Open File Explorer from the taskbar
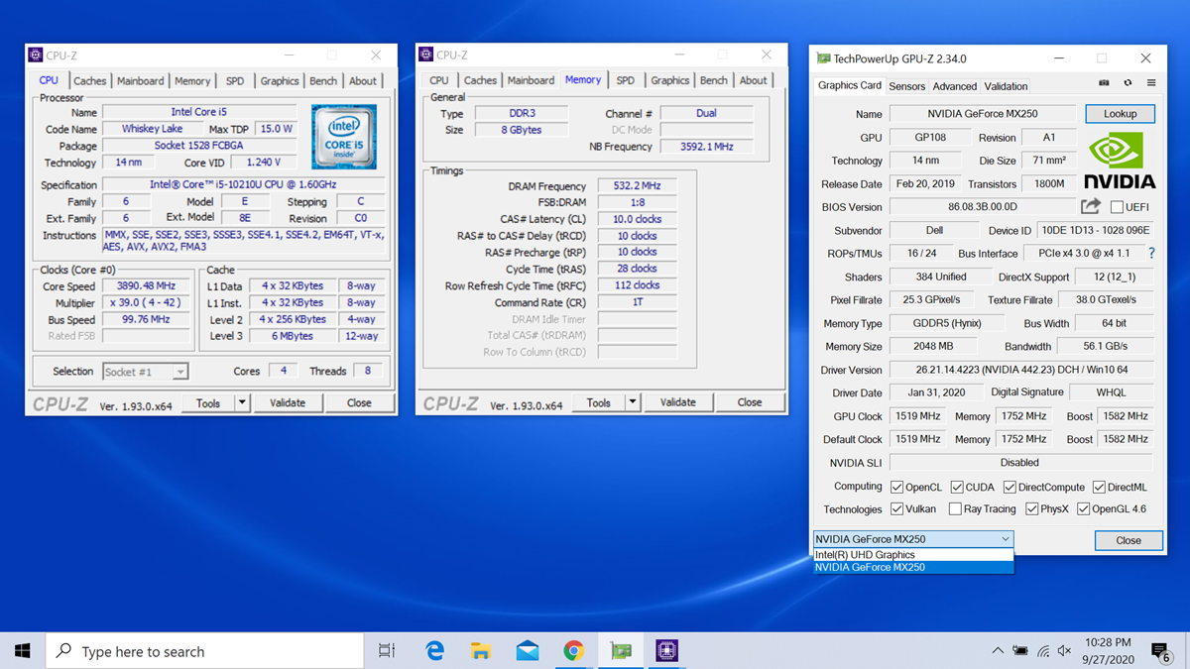 pyautogui.click(x=481, y=651)
